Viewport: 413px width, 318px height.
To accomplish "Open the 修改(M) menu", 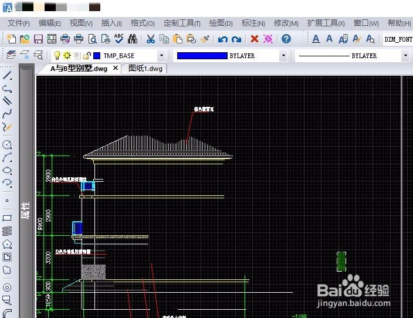I will coord(286,23).
